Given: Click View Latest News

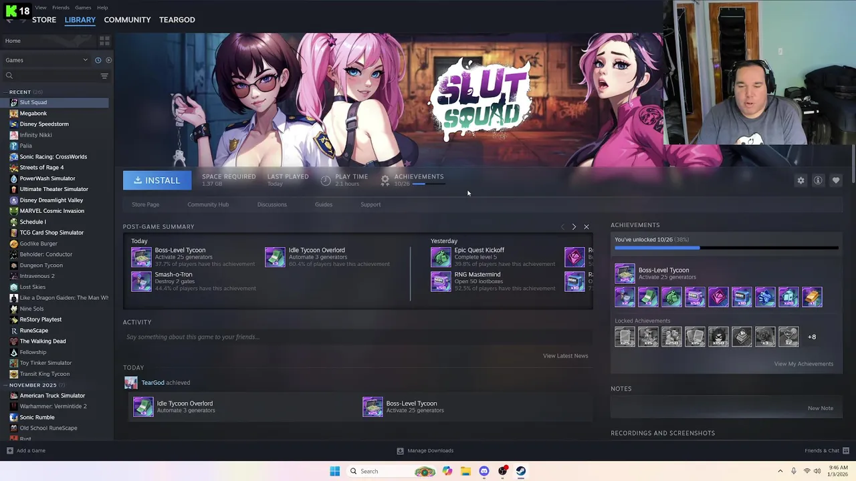Looking at the screenshot, I should (x=566, y=356).
